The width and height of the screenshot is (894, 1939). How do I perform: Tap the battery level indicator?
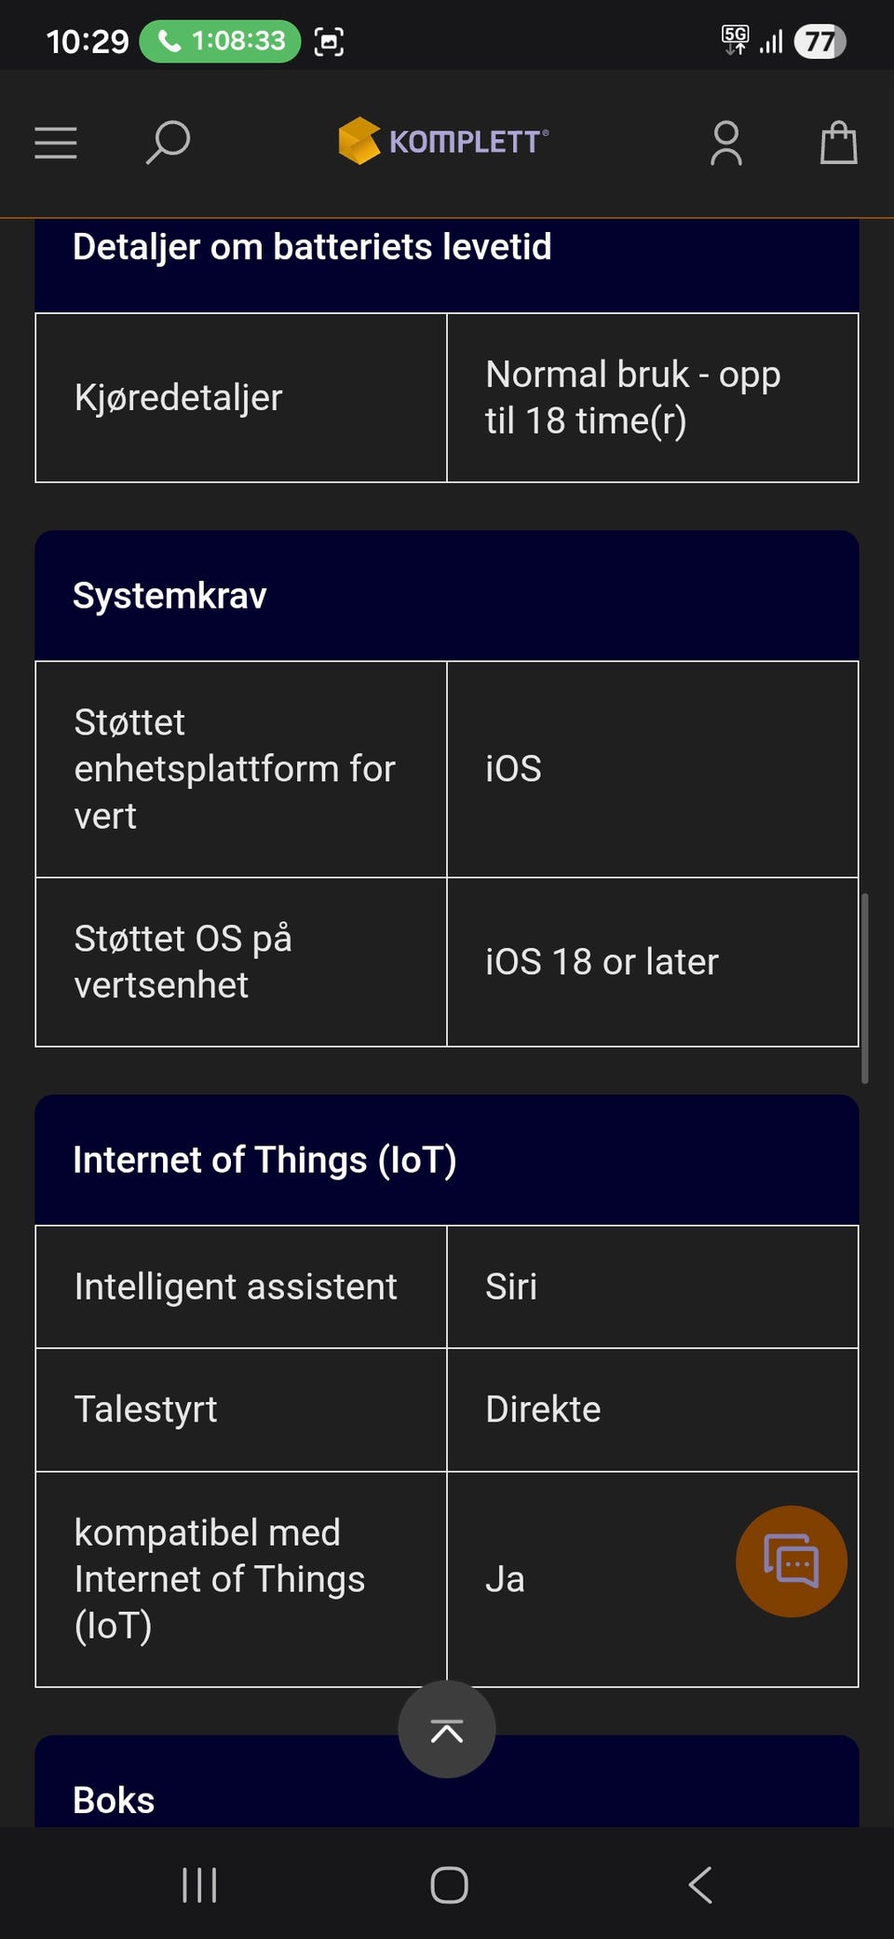pos(819,42)
